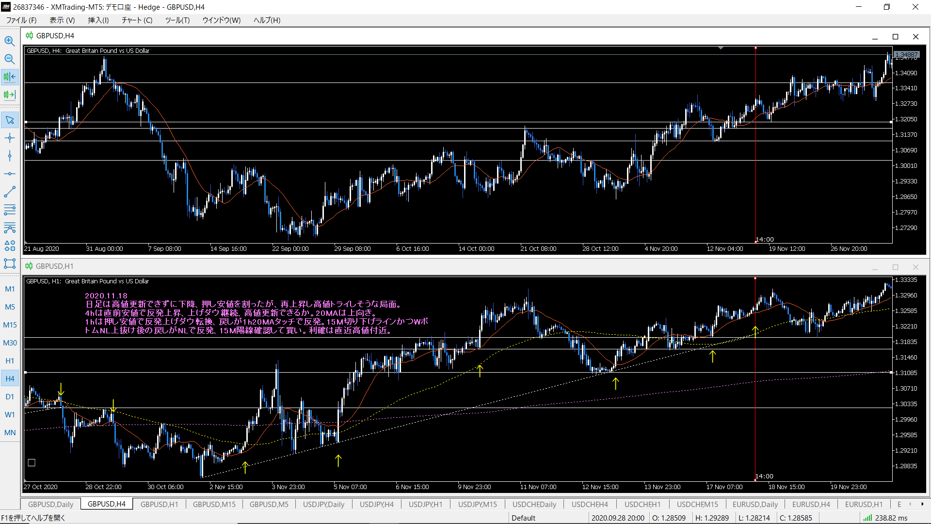Open the ヘルプ(H) menu
Screen dimensions: 931x524
click(x=267, y=20)
